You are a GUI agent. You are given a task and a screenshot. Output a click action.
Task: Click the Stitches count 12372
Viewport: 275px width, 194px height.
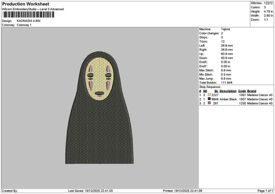268,3
